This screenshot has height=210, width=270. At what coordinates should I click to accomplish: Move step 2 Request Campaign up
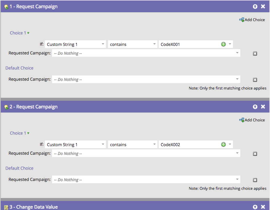click(x=255, y=107)
